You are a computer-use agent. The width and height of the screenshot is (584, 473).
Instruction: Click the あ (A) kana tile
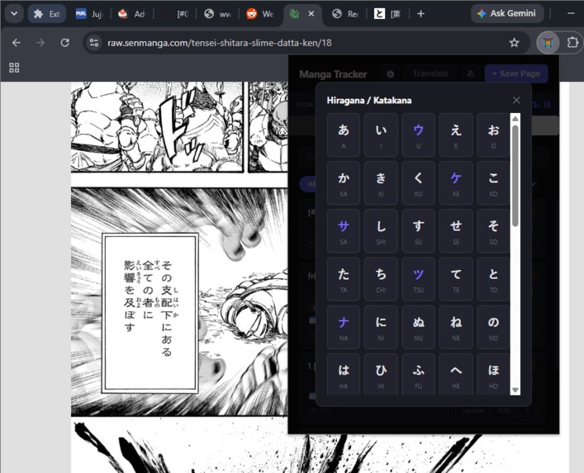(x=344, y=135)
